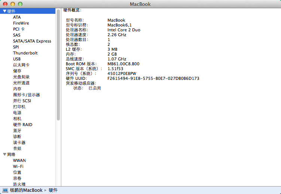281x194 pixels.
Task: Open Wi-Fi network information
Action: (x=18, y=166)
